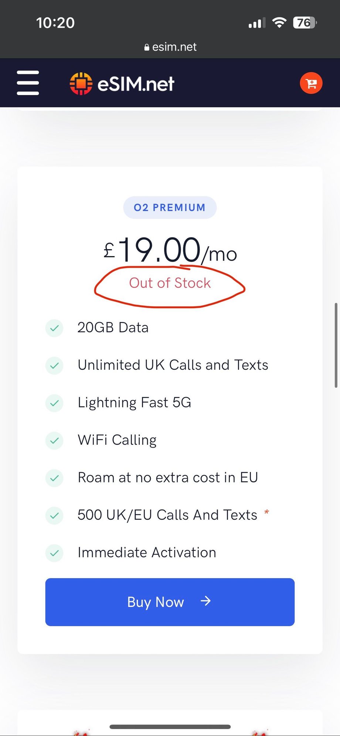340x736 pixels.
Task: Open the orange shopping cart
Action: click(x=311, y=83)
